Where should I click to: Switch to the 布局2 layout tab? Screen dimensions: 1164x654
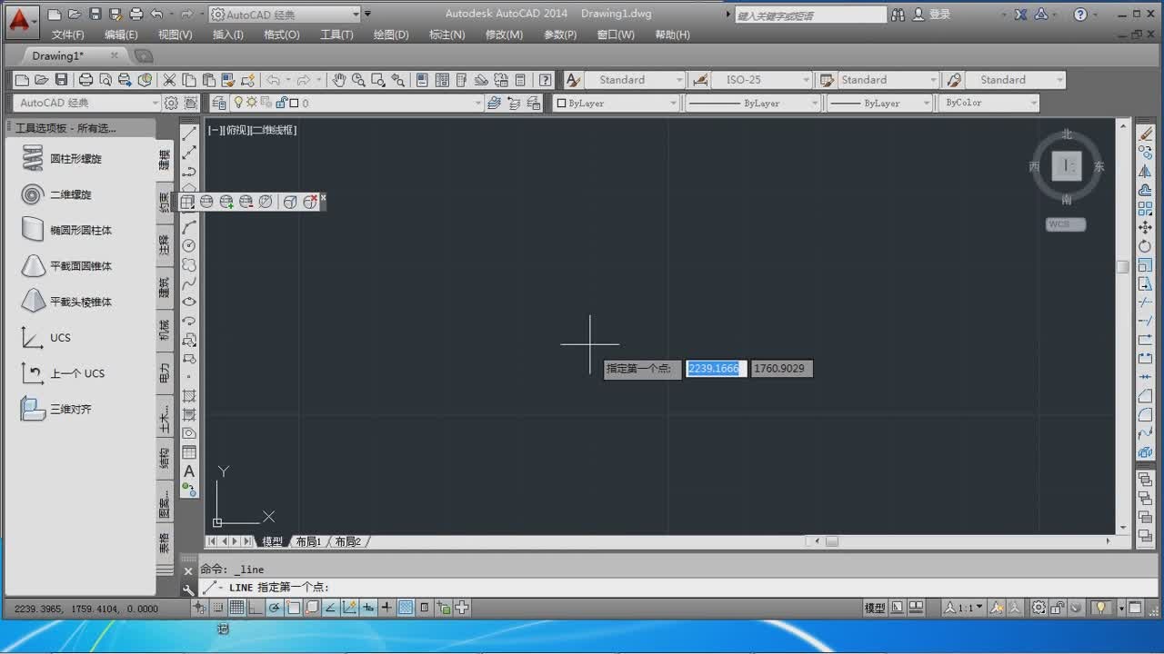348,541
